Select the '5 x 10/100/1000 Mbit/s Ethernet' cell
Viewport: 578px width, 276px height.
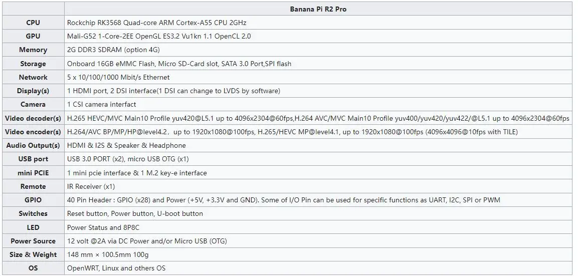[x=318, y=77]
